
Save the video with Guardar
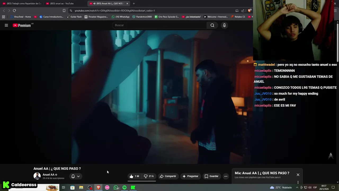pyautogui.click(x=212, y=176)
